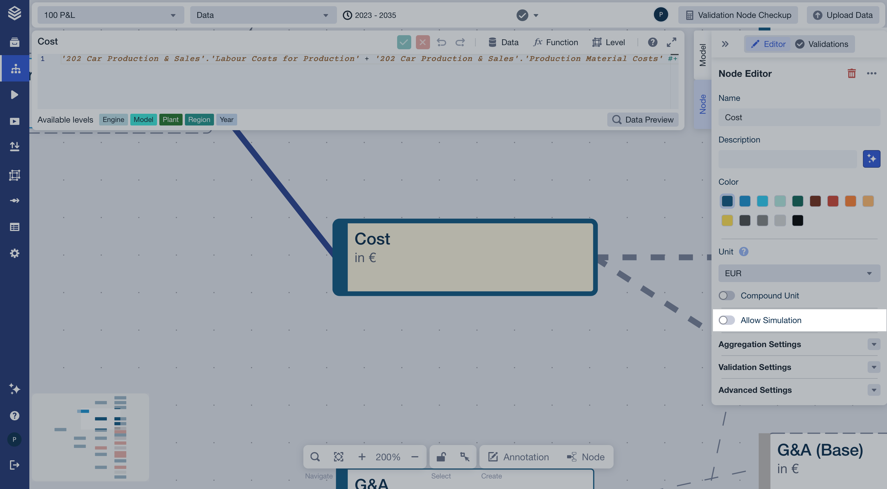Cancel formula with red X button
The image size is (887, 489).
422,42
